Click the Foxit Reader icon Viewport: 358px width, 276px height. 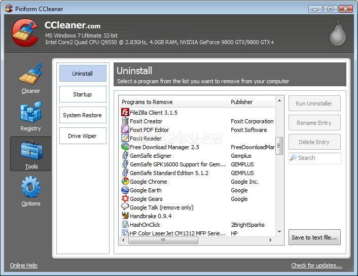(x=125, y=138)
